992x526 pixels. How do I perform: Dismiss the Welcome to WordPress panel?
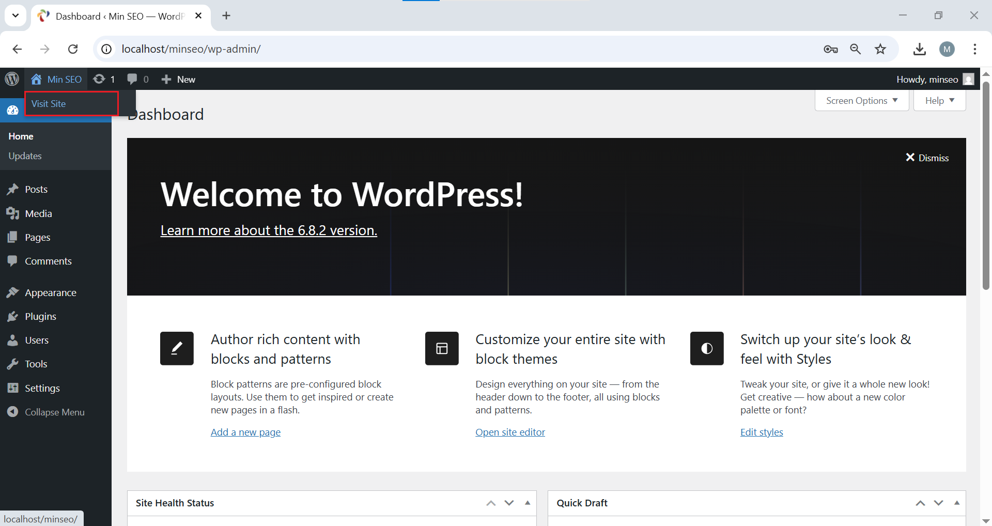927,158
